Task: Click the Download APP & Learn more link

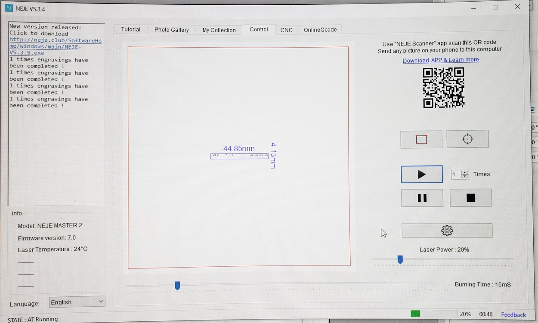Action: coord(440,60)
